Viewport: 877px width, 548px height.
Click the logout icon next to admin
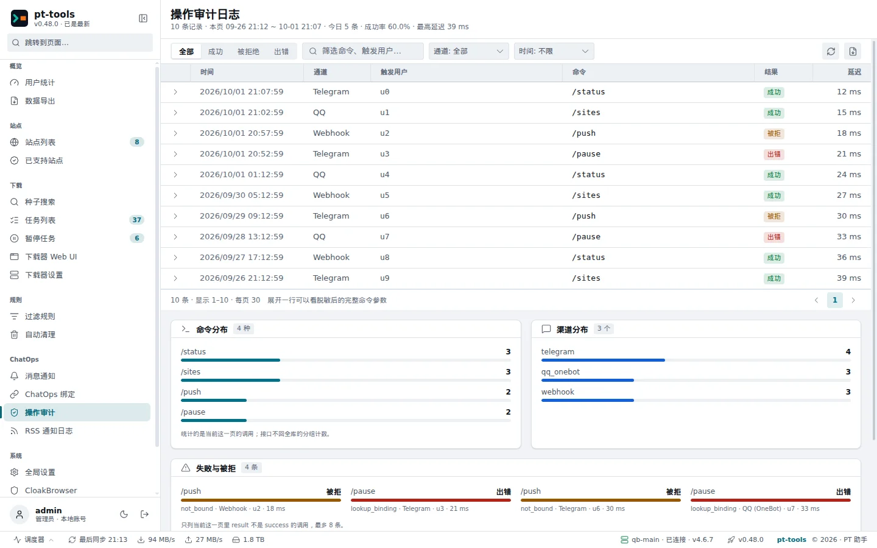coord(144,515)
